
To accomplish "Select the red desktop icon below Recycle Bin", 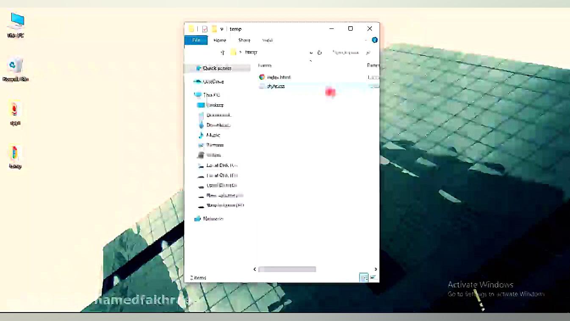I will pos(15,113).
